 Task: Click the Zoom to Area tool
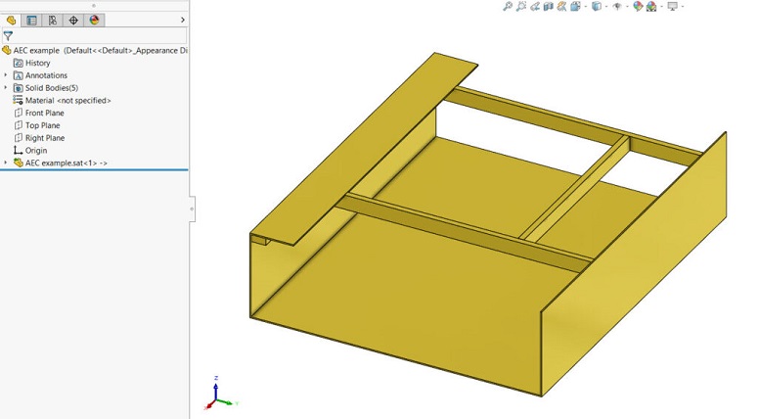521,6
